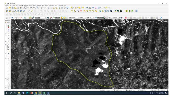Click the blue X icon in SCP toolbar
The image size is (174, 102).
coord(161,18)
